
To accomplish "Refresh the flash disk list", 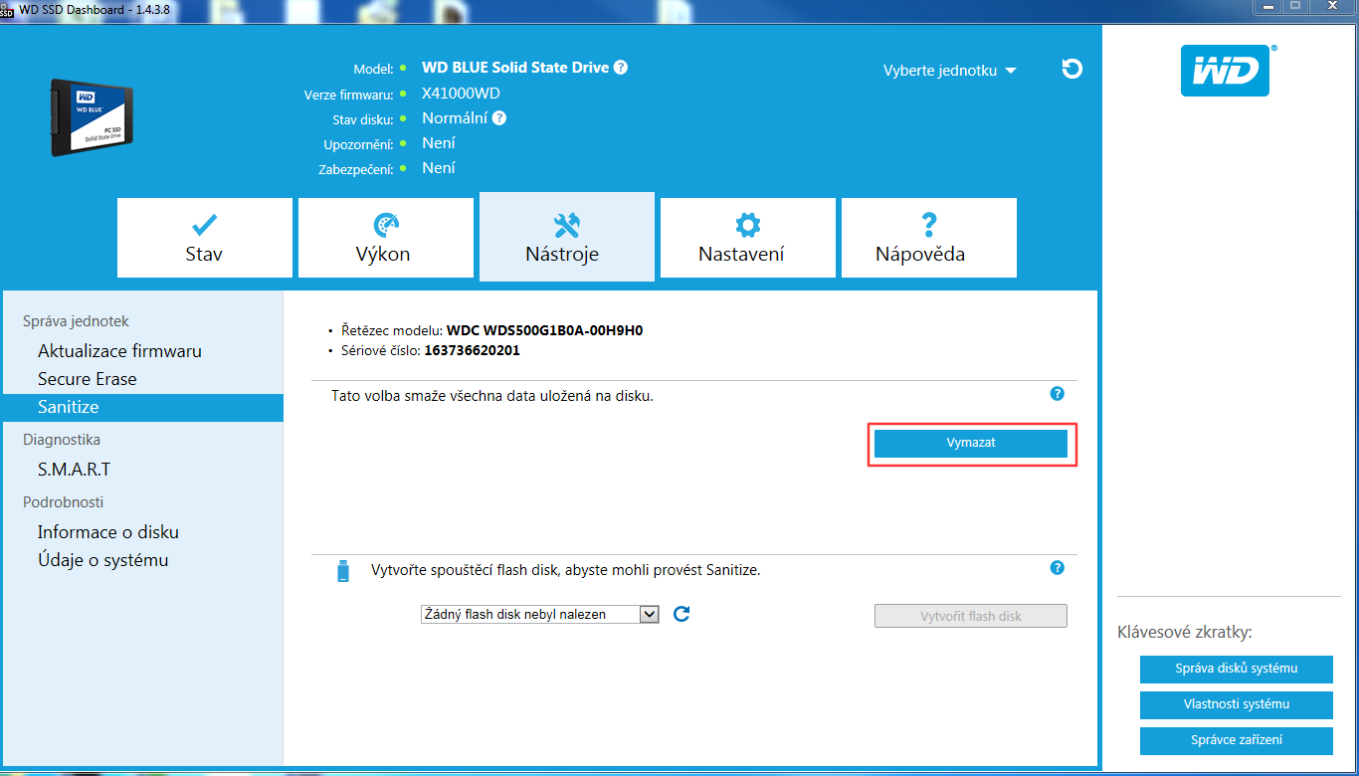I will click(x=681, y=614).
